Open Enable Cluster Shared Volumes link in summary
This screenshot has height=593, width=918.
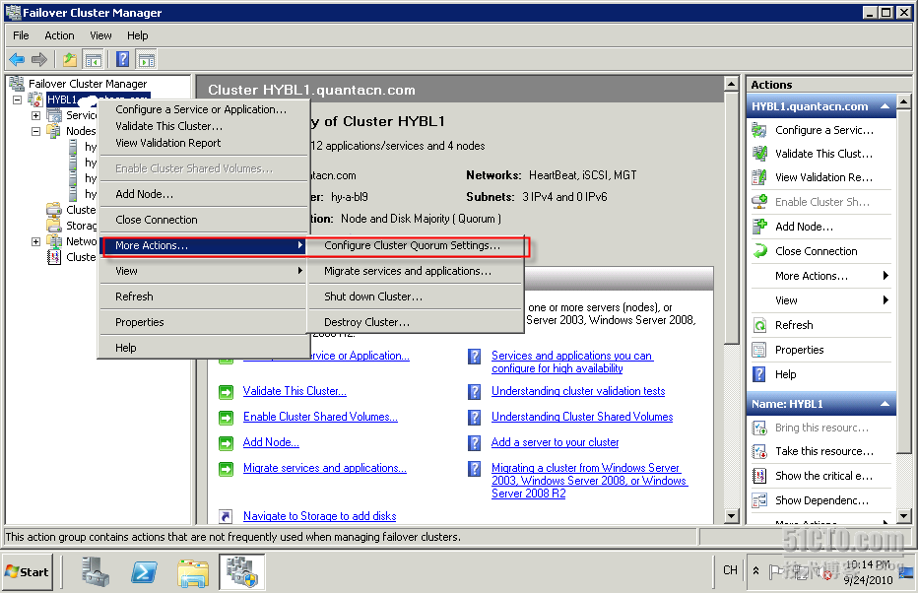tap(320, 417)
